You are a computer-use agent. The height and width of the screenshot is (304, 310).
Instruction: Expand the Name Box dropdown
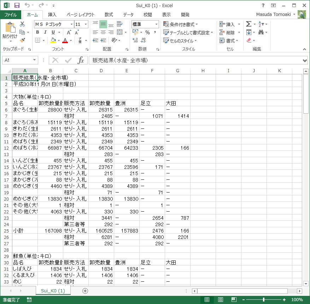click(x=34, y=61)
